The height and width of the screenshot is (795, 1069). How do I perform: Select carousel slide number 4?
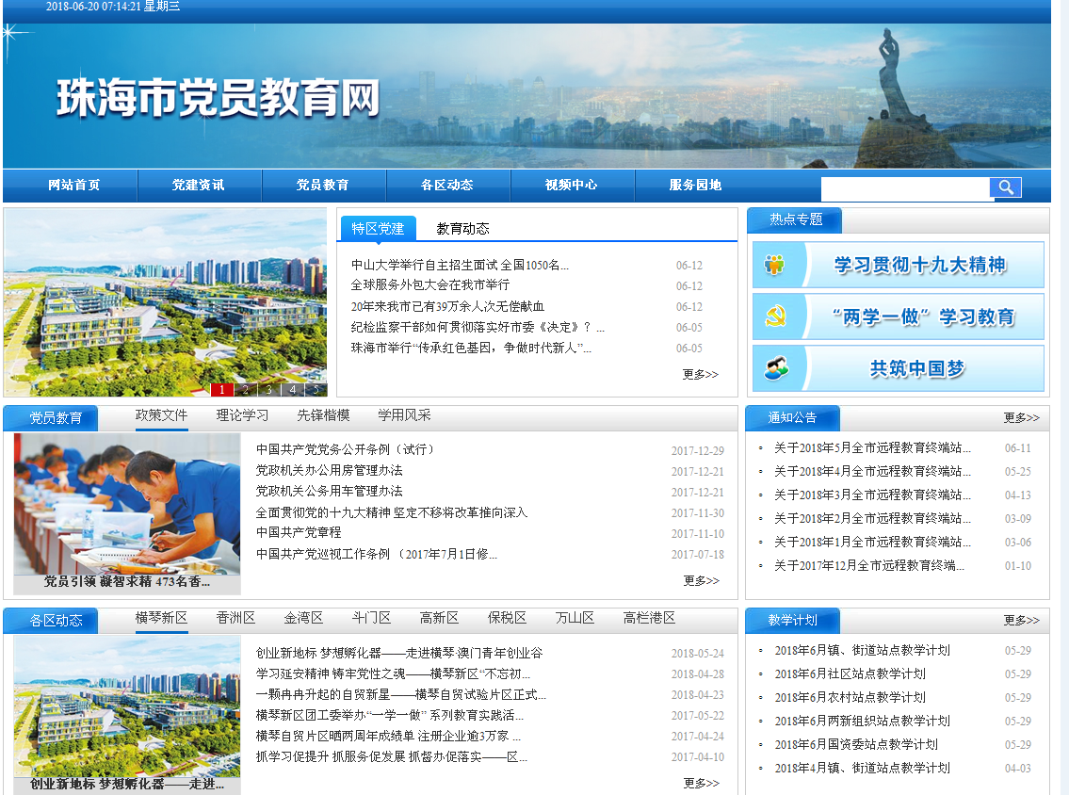[292, 389]
